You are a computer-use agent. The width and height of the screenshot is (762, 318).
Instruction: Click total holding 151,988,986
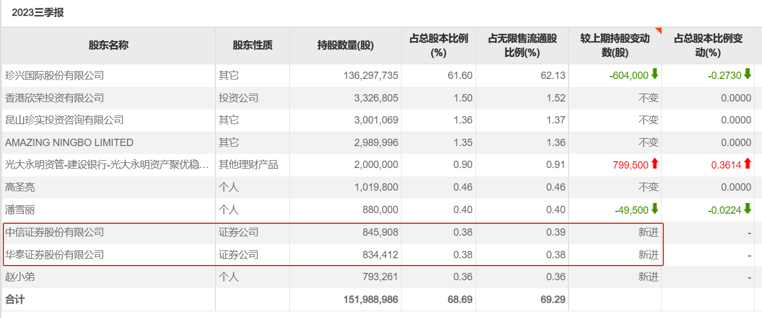click(371, 299)
